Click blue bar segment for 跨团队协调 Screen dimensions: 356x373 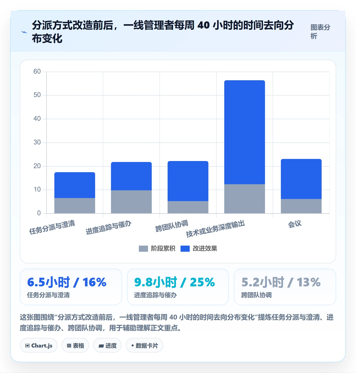pos(188,181)
